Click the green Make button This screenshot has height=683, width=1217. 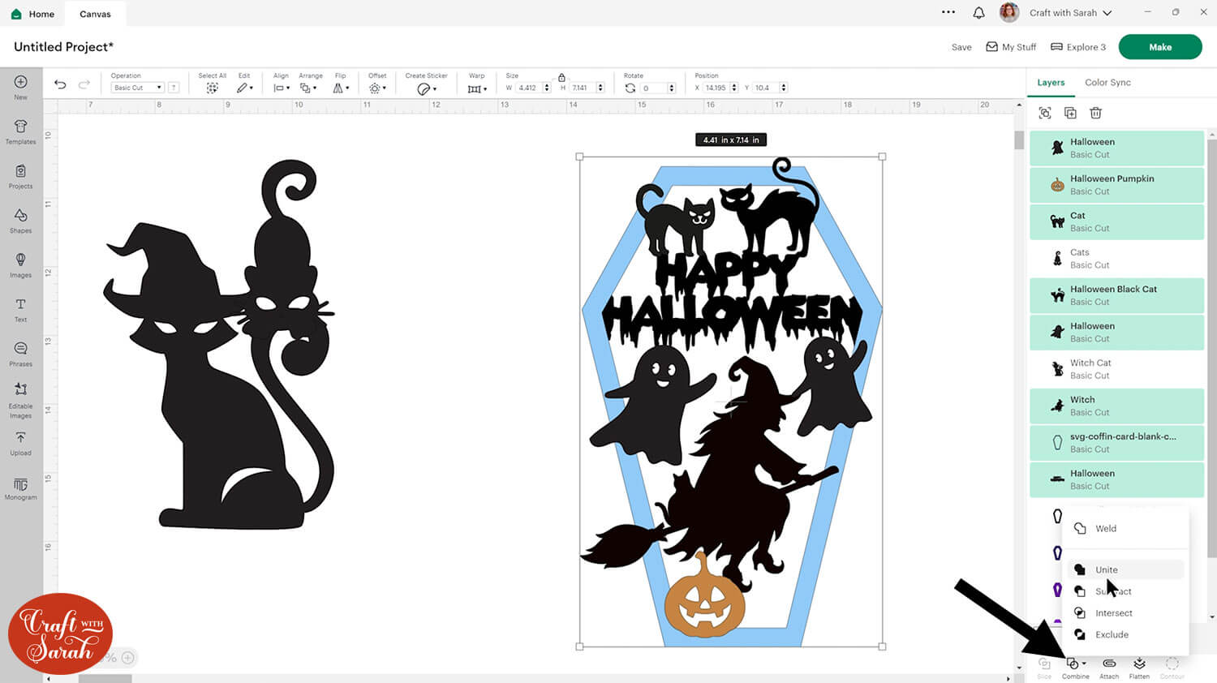pos(1159,47)
